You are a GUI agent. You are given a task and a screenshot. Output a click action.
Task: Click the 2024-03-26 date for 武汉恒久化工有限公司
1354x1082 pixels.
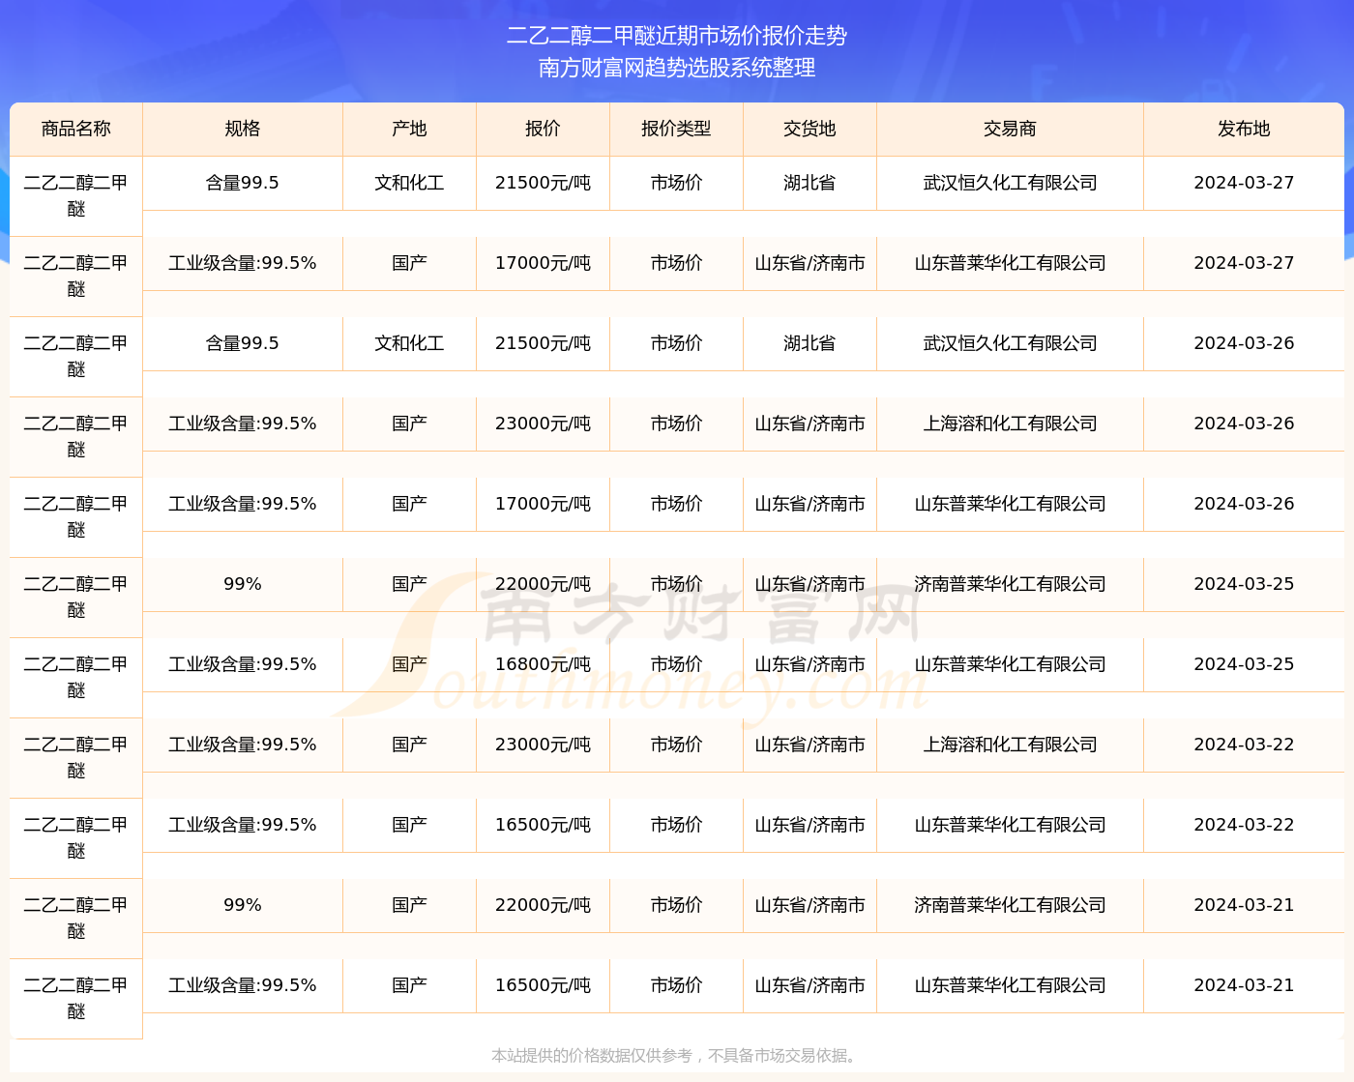pos(1244,343)
